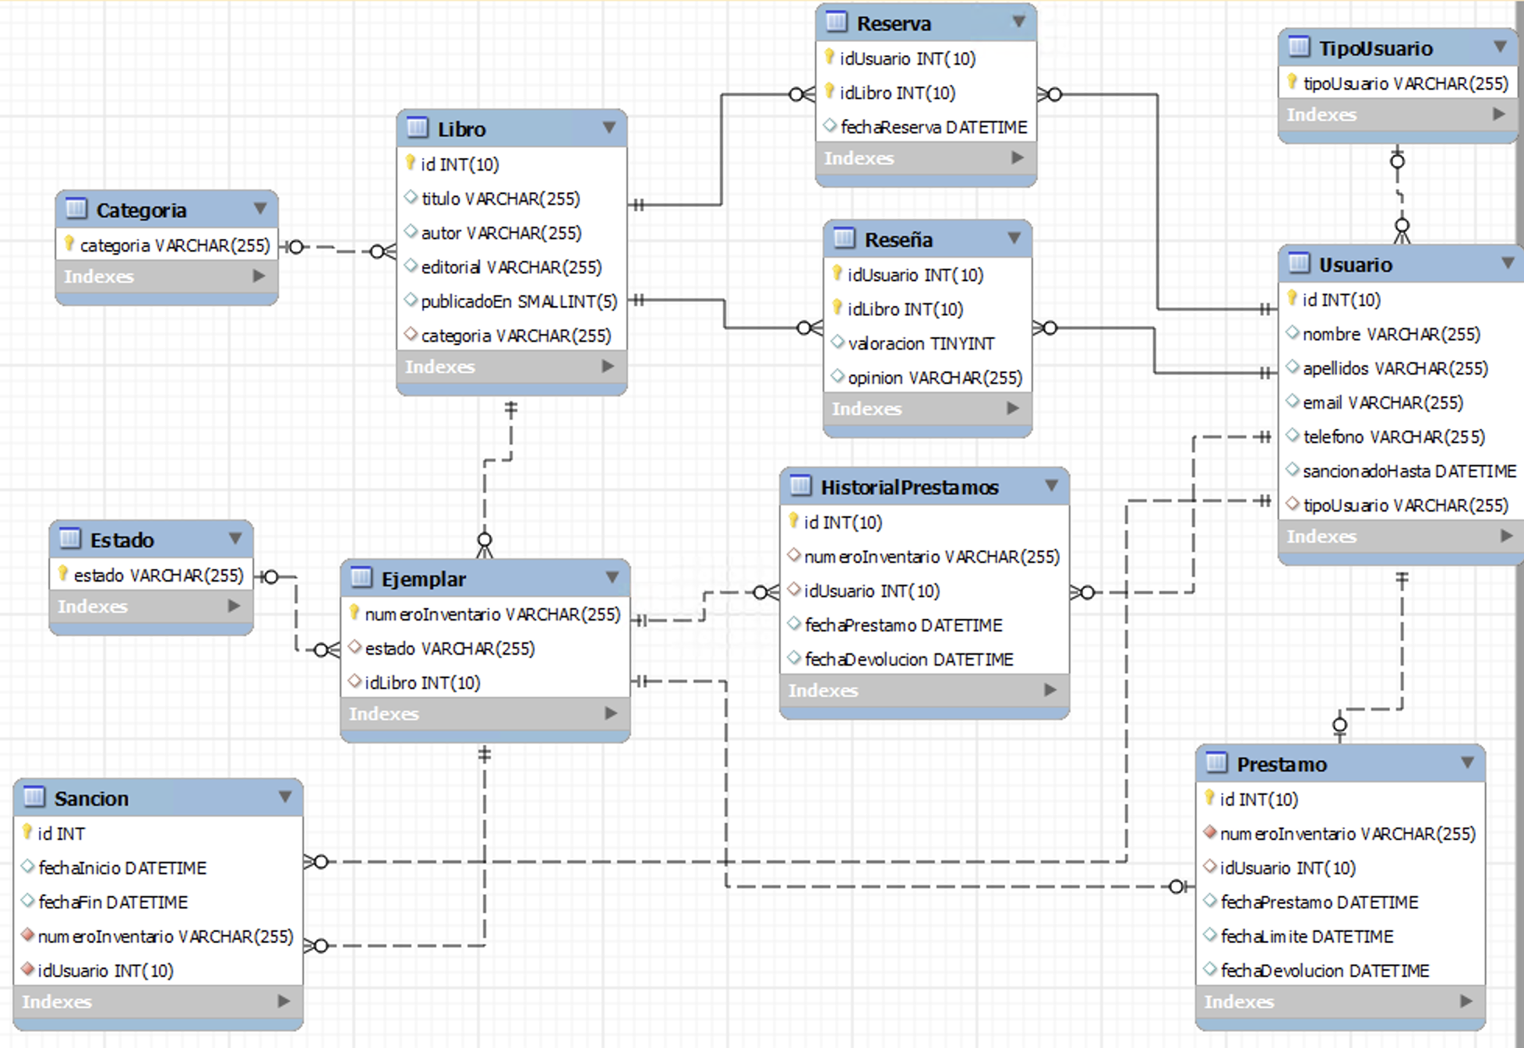Expand Indexes section of Libro table
The width and height of the screenshot is (1524, 1048).
(x=608, y=366)
